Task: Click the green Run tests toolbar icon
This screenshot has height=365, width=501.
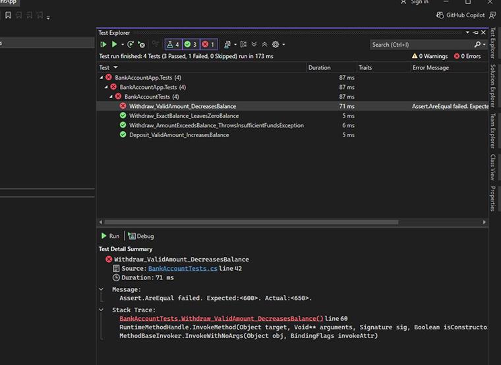Action: point(114,44)
